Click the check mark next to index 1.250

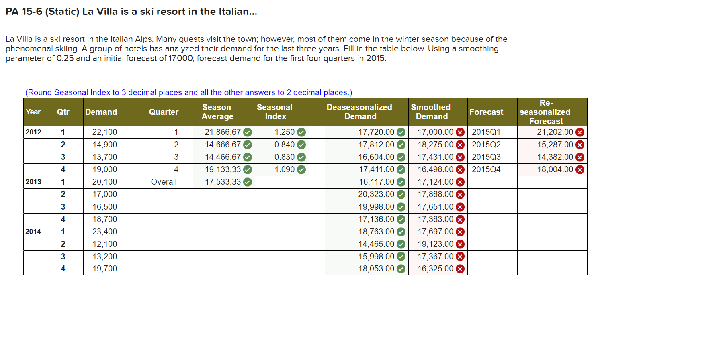click(301, 132)
